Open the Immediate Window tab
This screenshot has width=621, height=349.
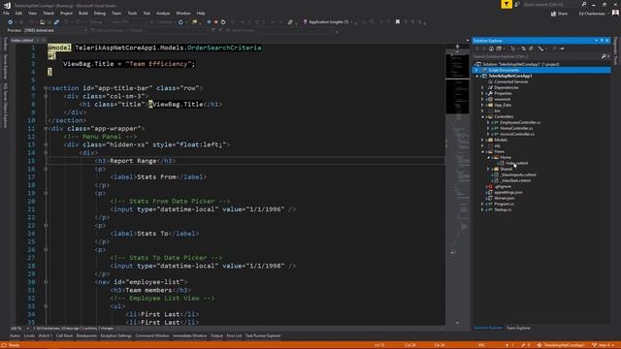coord(190,336)
